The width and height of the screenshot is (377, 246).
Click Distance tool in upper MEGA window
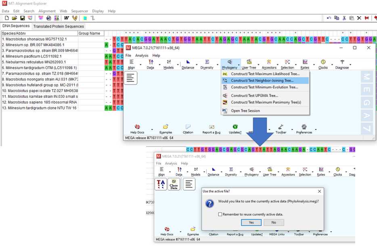188,64
